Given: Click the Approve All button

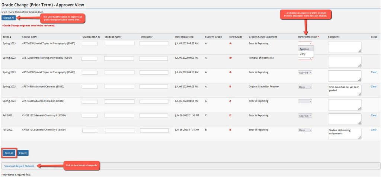Looking at the screenshot, I should 9,17.
